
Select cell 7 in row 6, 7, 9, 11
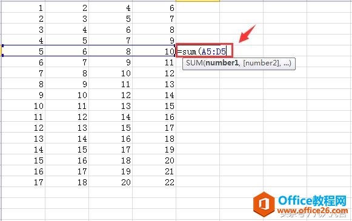[67, 62]
